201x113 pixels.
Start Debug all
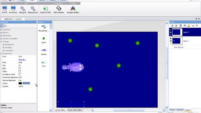pos(22,10)
